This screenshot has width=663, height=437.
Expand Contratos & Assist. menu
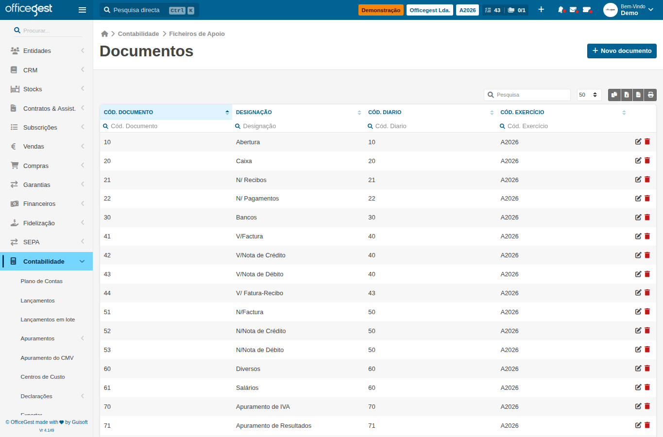pyautogui.click(x=47, y=108)
